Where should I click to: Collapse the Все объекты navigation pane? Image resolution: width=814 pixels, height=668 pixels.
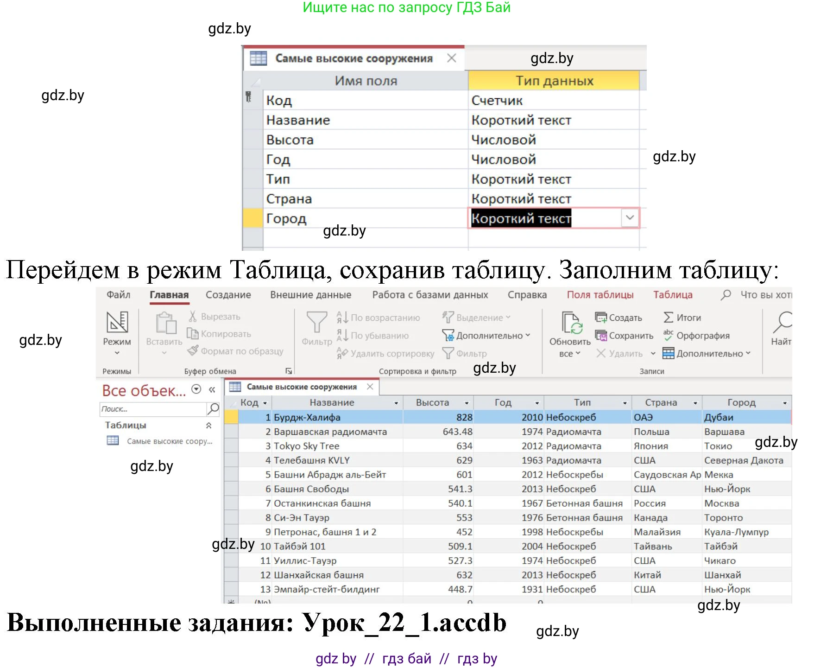click(212, 390)
